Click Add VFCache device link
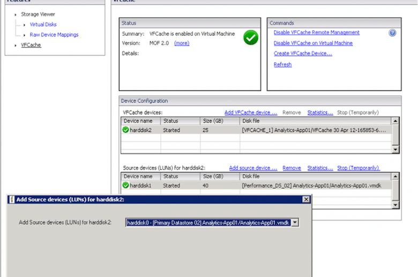418x277 pixels. coord(251,112)
